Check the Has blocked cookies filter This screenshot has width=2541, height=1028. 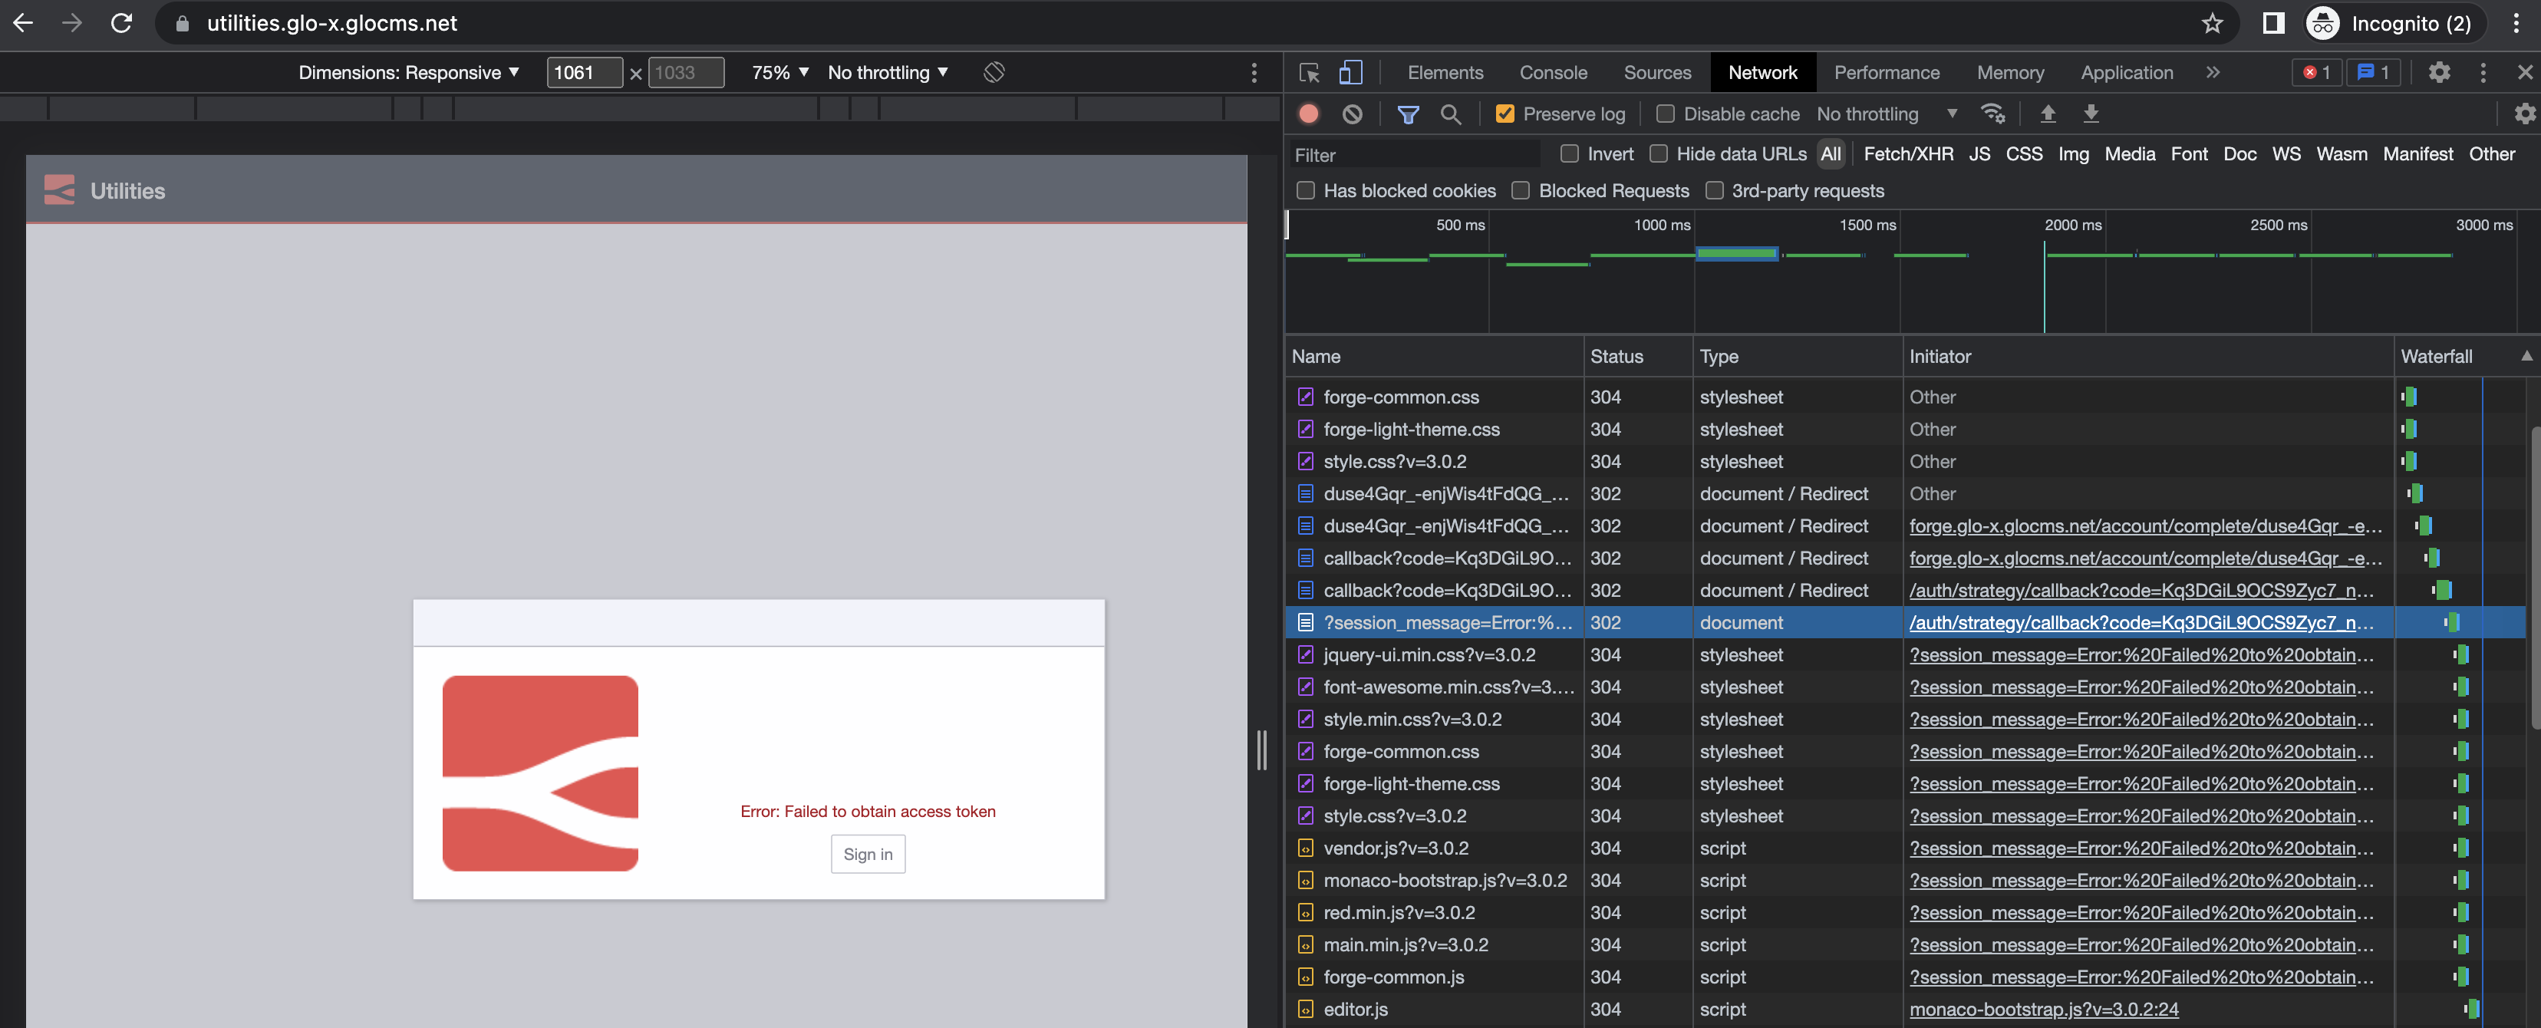pyautogui.click(x=1305, y=190)
